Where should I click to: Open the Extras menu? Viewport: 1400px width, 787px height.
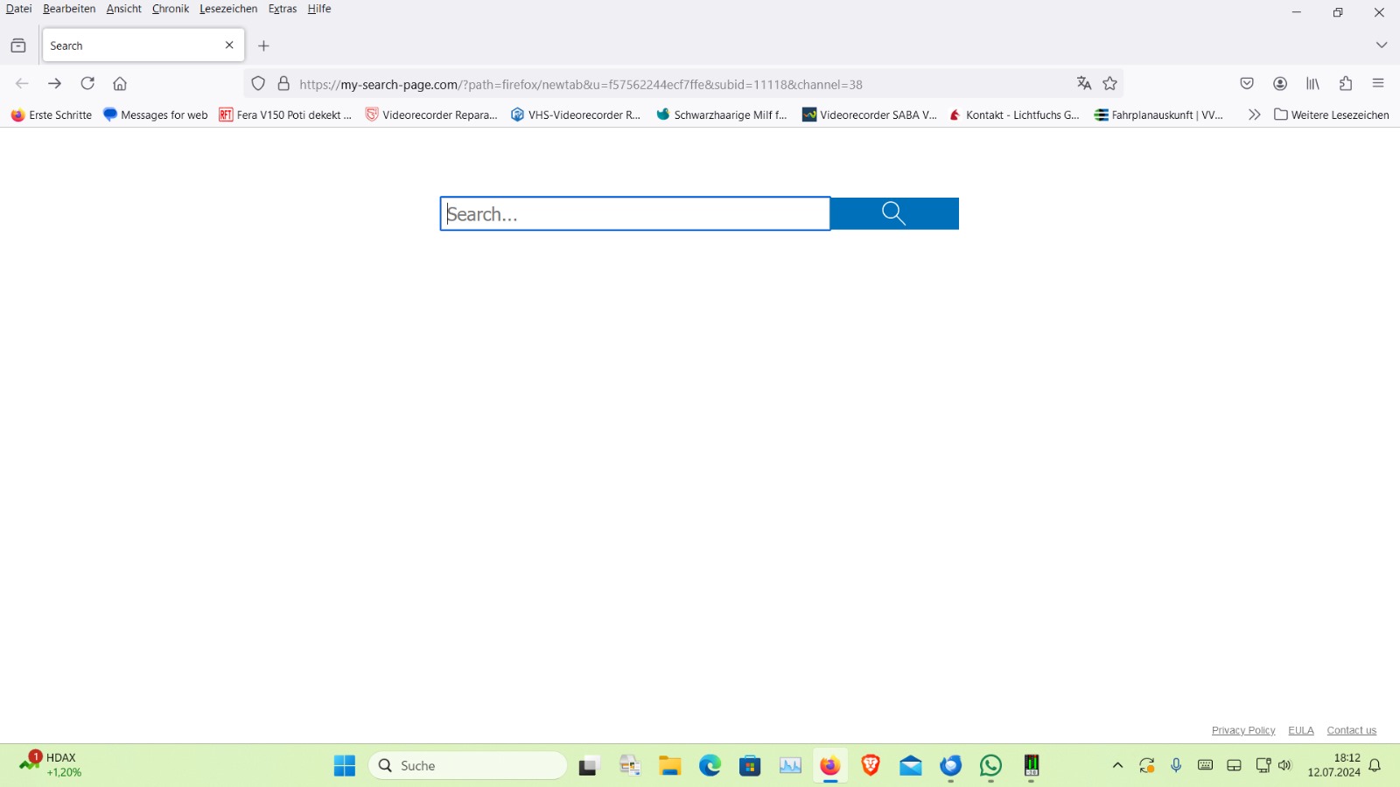click(x=282, y=9)
